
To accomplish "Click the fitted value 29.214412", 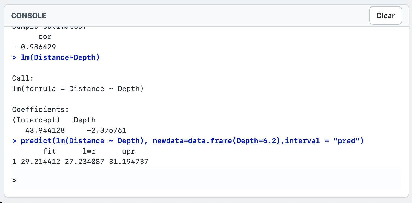I will [x=41, y=162].
